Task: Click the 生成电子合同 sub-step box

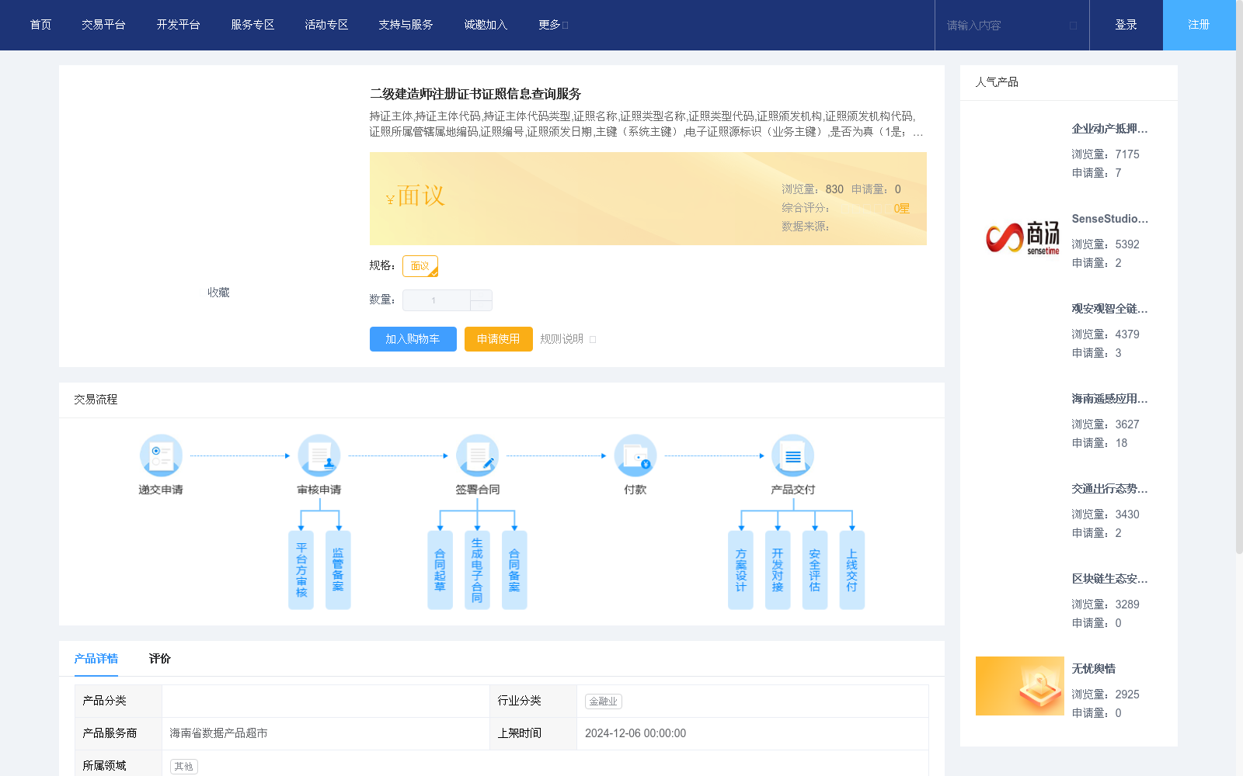Action: coord(477,570)
